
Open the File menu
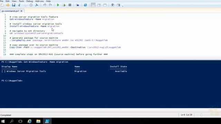click(x=2, y=1)
